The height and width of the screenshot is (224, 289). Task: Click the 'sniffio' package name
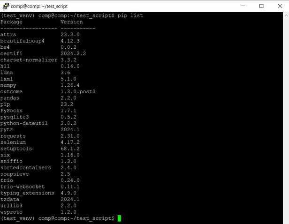pos(11,161)
